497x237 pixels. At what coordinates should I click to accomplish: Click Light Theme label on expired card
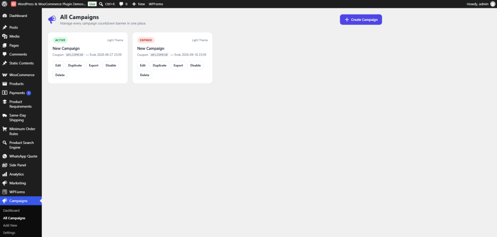[x=199, y=40]
